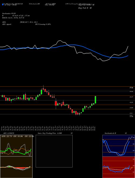Click the 16.66 price axis label
Viewport: 135px width, 178px height.
pos(131,91)
